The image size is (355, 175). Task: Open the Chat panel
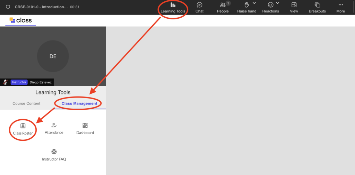(199, 7)
